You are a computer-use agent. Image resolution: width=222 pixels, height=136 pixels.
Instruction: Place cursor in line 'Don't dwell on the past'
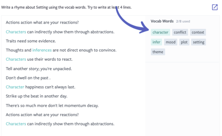(x=28, y=78)
